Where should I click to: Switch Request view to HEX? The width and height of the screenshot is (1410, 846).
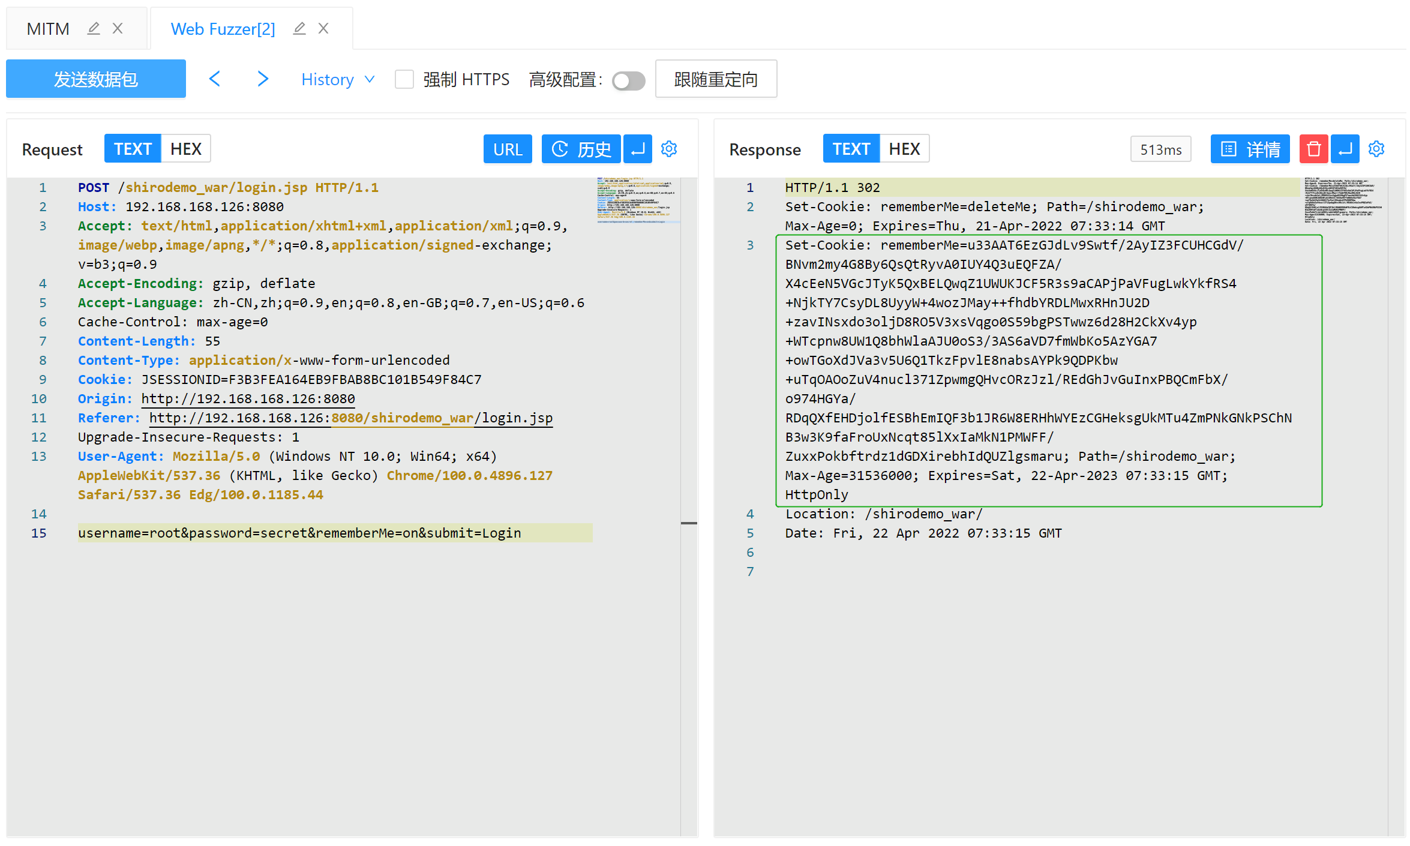[185, 149]
